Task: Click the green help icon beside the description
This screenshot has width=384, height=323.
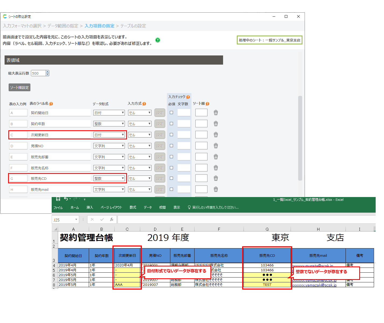Action: pos(158,40)
